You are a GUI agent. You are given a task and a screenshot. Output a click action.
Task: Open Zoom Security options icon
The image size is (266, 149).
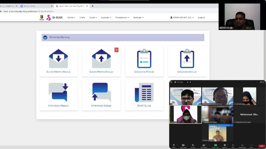pyautogui.click(x=192, y=145)
